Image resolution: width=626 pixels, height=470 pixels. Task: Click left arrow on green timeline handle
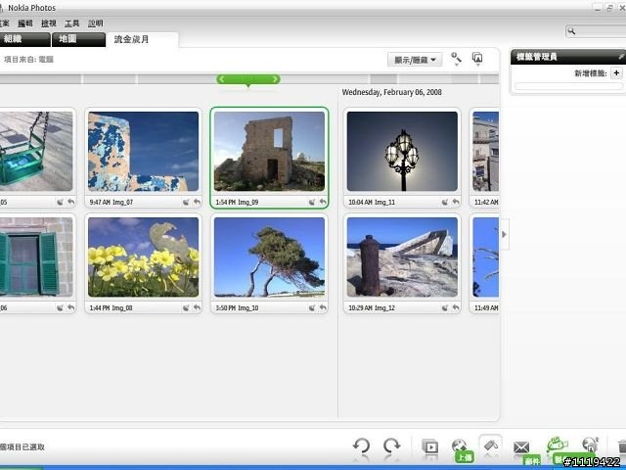tap(222, 79)
